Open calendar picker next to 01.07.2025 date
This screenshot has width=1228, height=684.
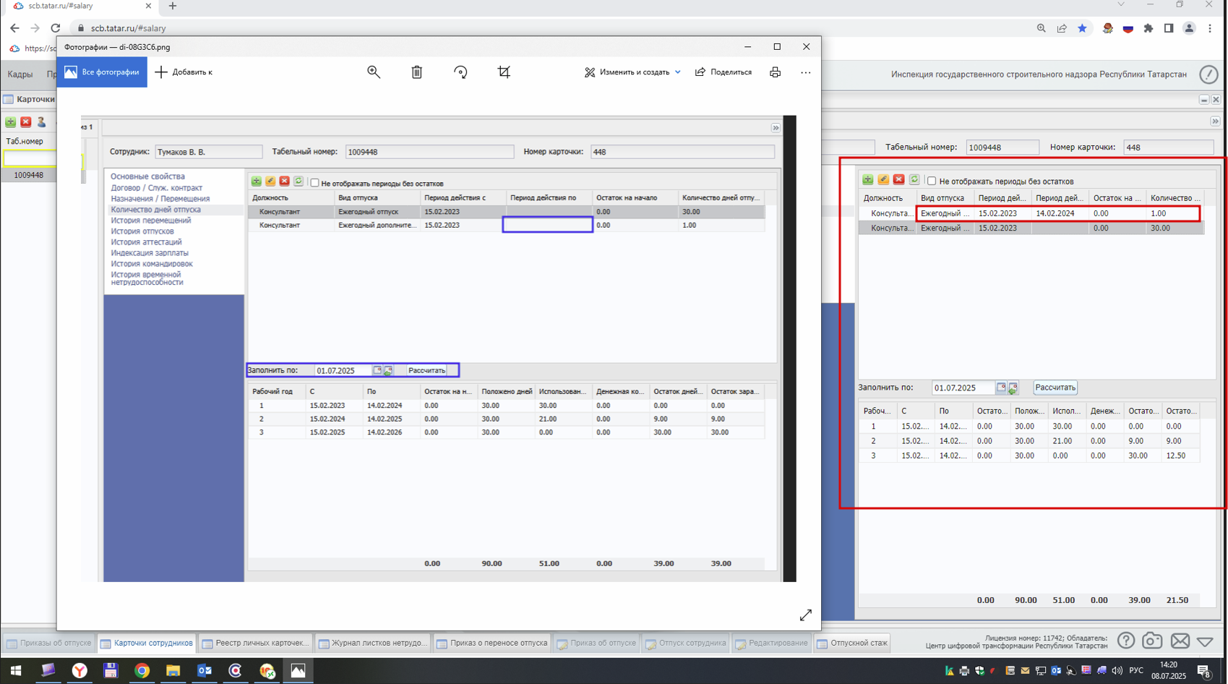point(1001,388)
